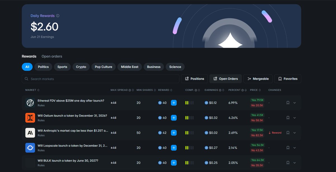The image size is (336, 172).
Task: Filter markets by Sports
Action: pos(62,67)
